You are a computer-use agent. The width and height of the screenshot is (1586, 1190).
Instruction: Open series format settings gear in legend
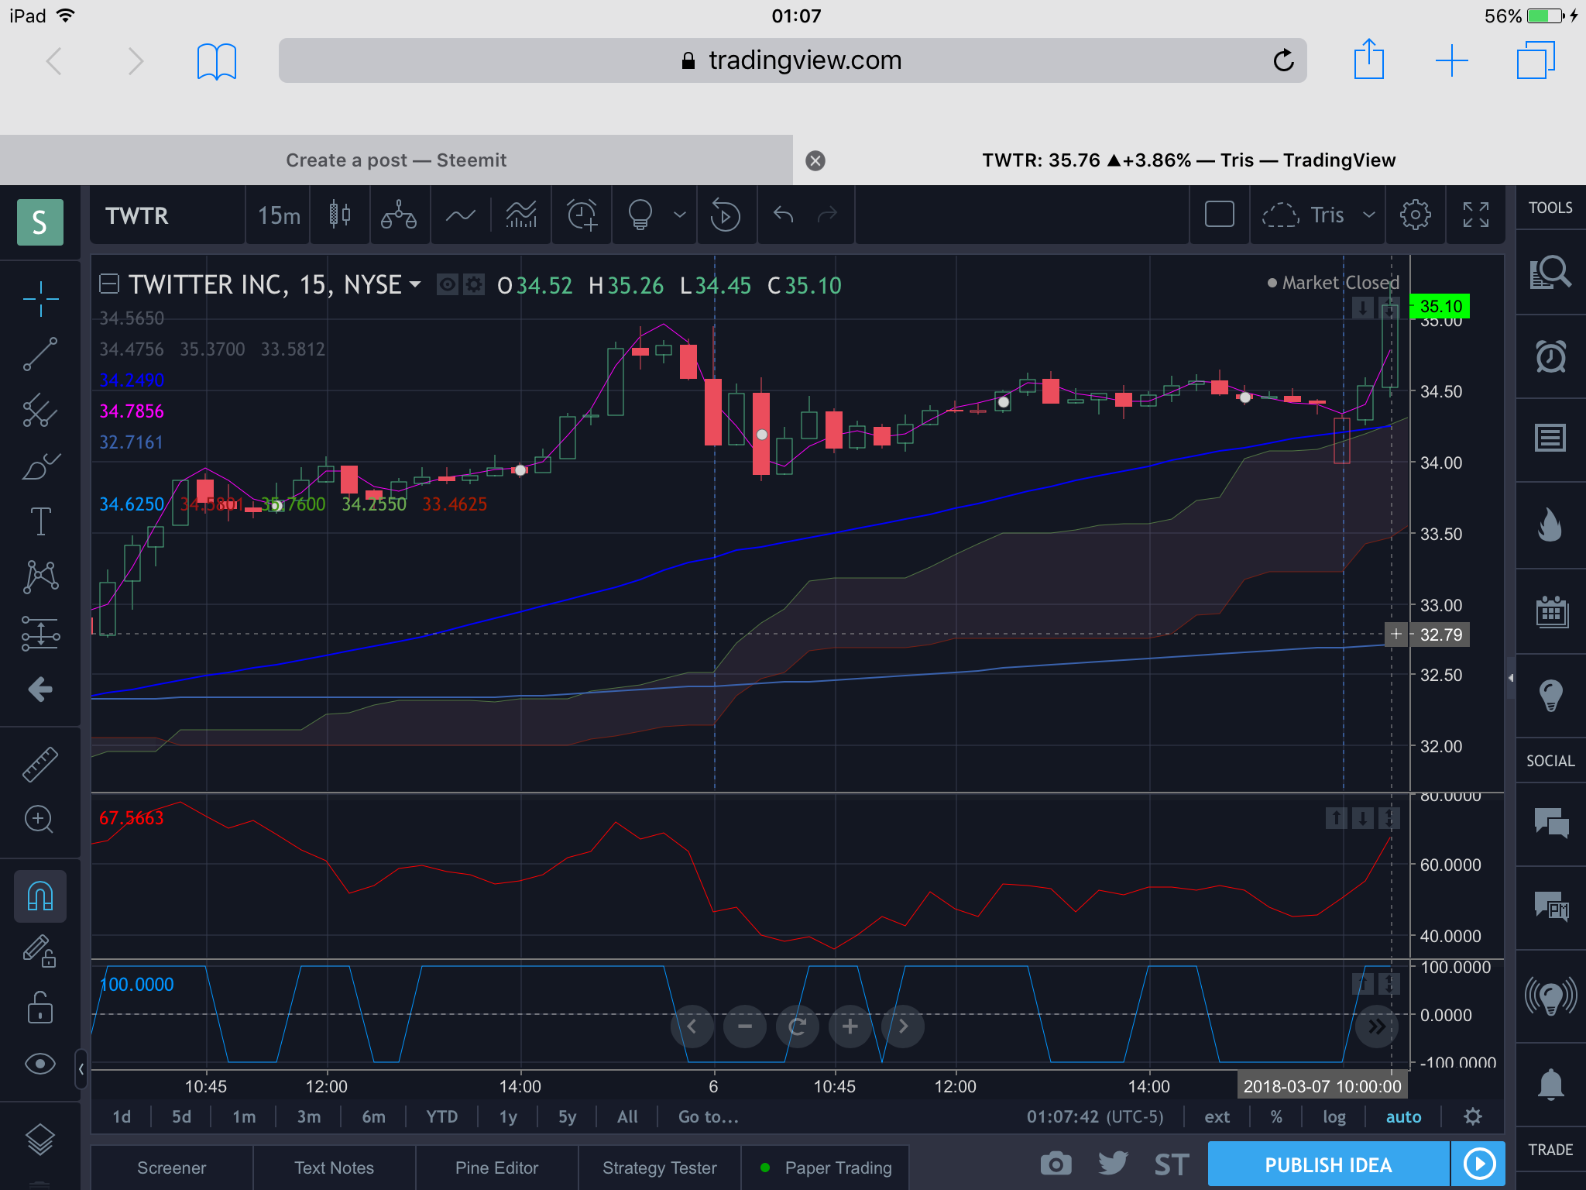473,284
